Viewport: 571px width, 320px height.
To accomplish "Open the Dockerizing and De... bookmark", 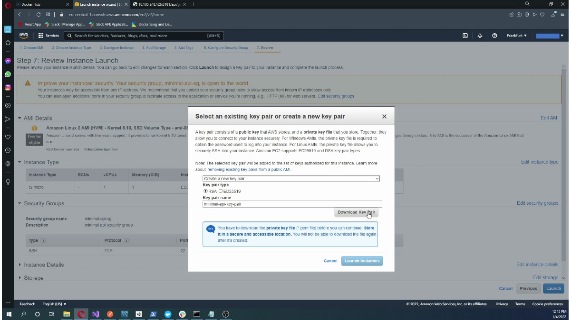I will tap(152, 24).
